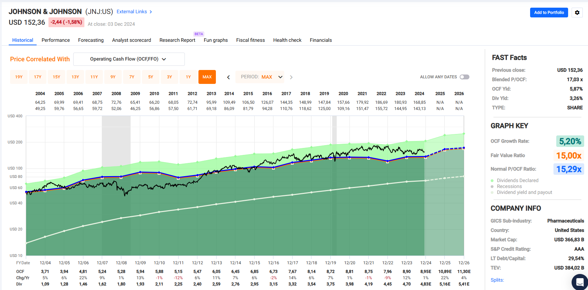The height and width of the screenshot is (290, 588).
Task: Open the chat support bubble icon
Action: 579,282
